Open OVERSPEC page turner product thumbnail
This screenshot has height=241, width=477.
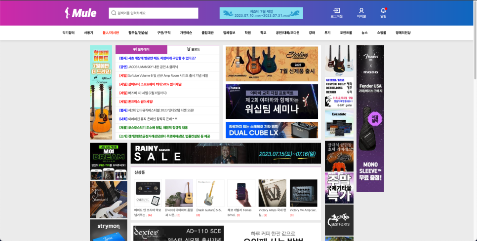click(148, 193)
